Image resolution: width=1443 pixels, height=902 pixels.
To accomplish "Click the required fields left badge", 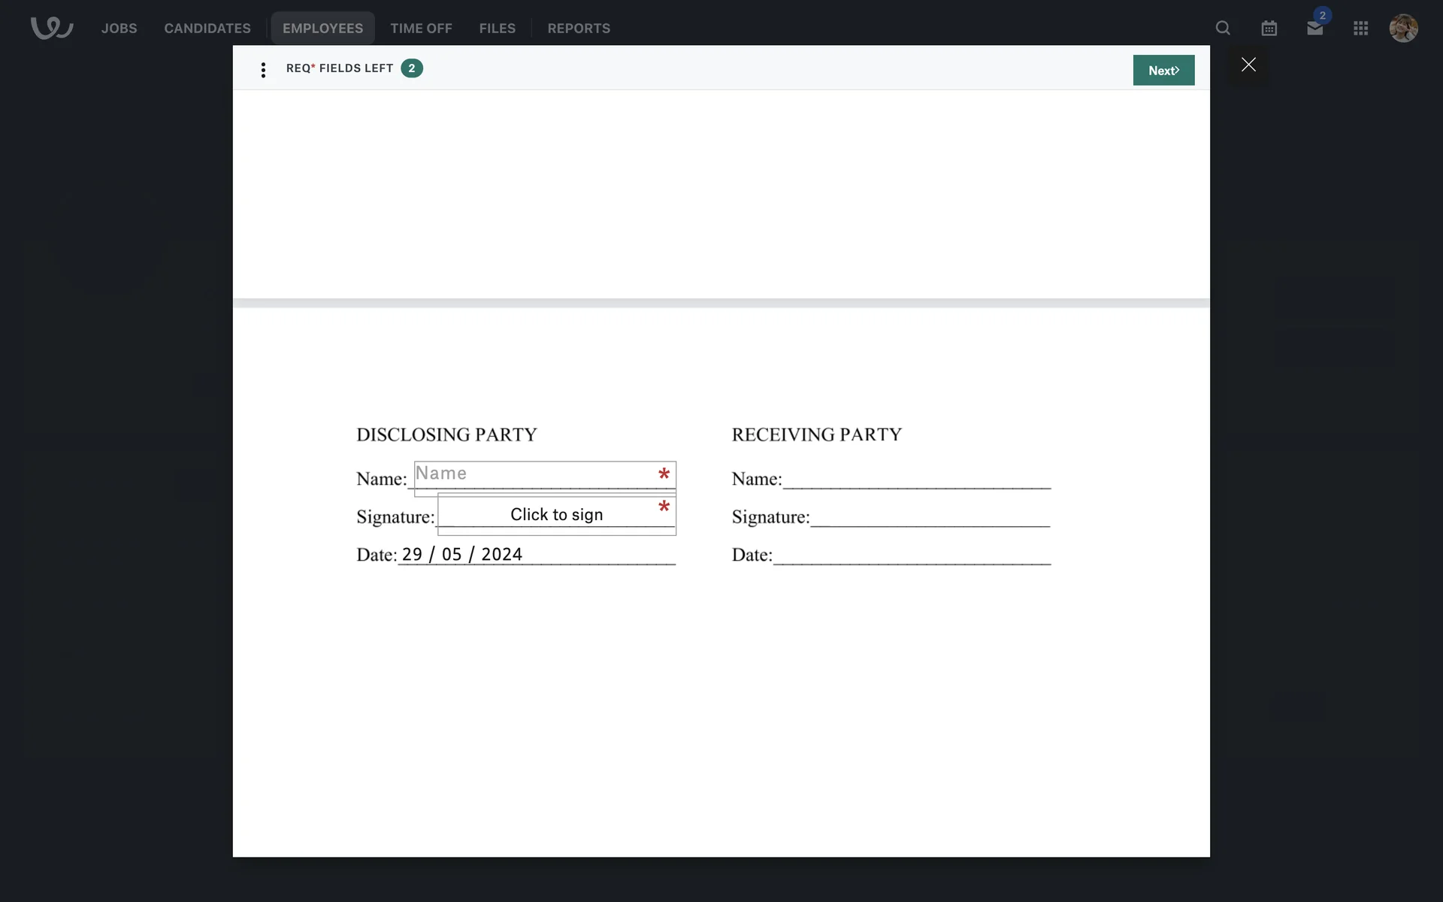I will pos(411,68).
